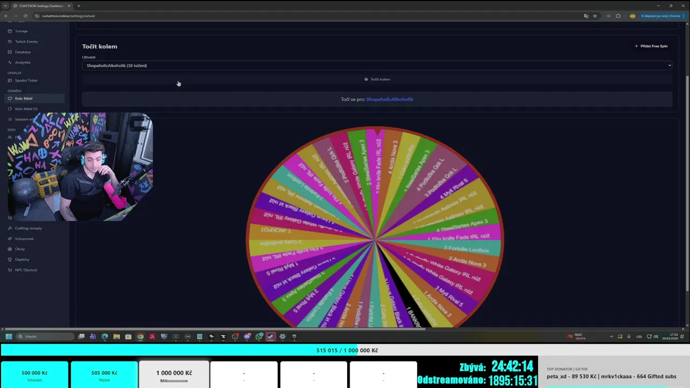The image size is (690, 388).
Task: Click the translate page icon
Action: tap(586, 16)
